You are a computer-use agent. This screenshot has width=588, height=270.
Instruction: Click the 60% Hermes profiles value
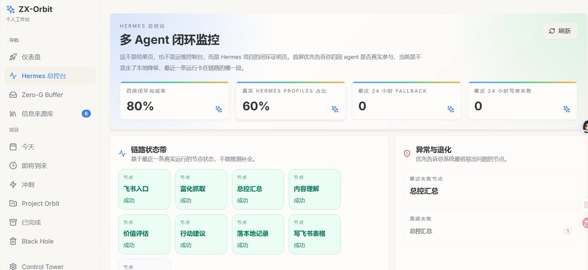(256, 106)
